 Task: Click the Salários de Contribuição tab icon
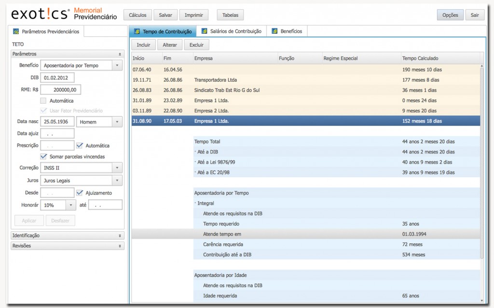pos(205,31)
